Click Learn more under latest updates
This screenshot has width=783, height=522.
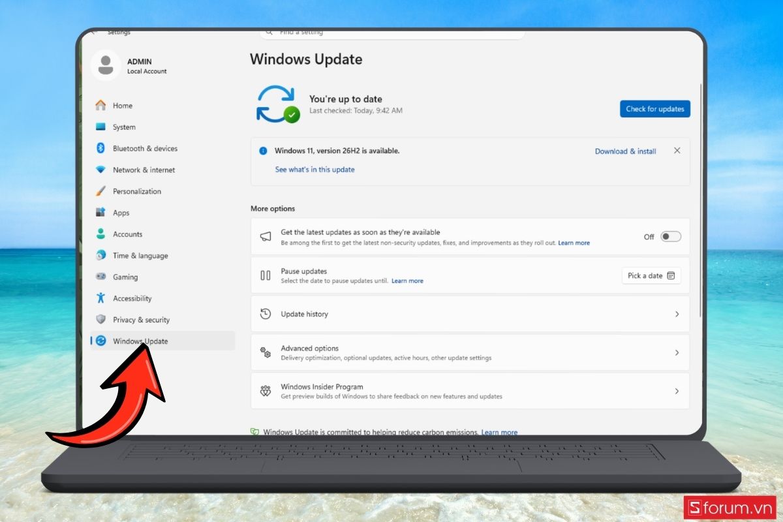574,243
